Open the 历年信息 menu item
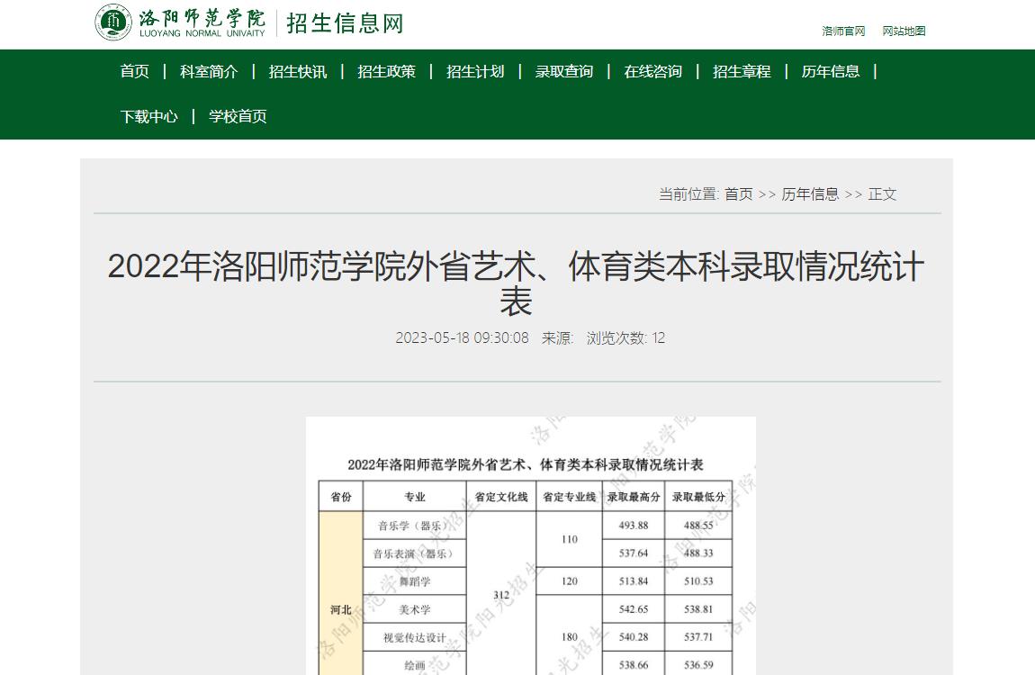 point(831,71)
